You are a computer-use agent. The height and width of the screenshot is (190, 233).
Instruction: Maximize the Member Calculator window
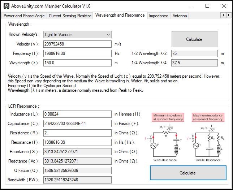pyautogui.click(x=207, y=6)
